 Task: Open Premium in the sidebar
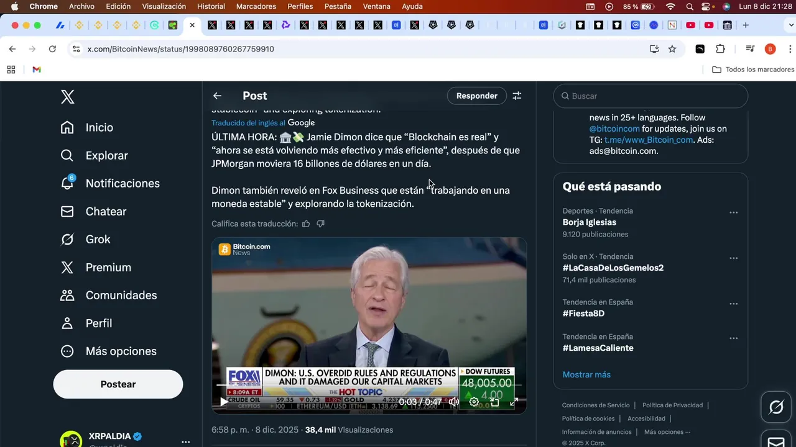click(x=96, y=267)
